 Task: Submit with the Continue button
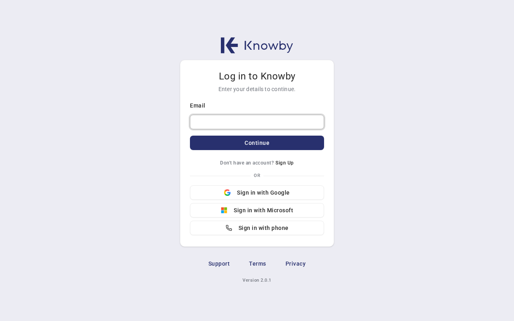(257, 143)
